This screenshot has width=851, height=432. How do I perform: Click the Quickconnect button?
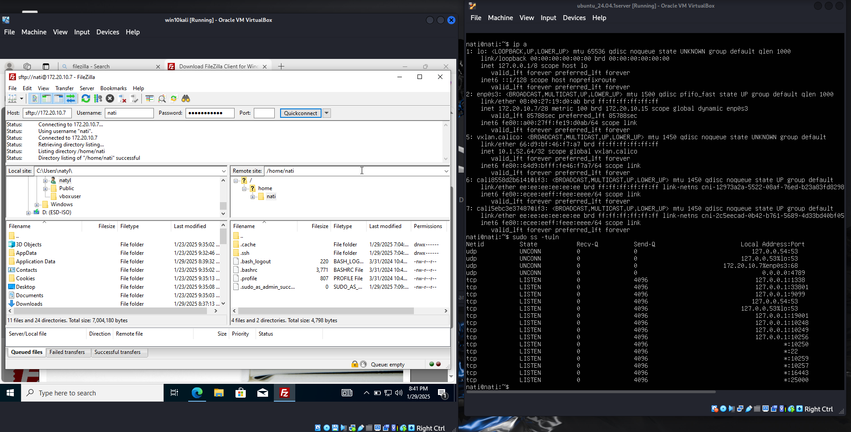point(301,113)
